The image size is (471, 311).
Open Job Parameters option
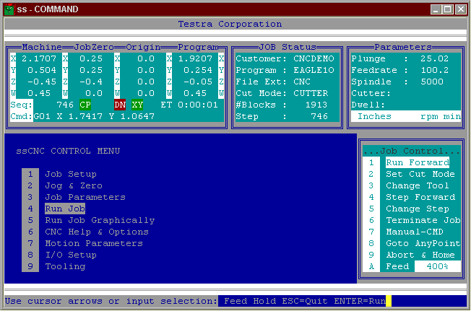click(85, 197)
